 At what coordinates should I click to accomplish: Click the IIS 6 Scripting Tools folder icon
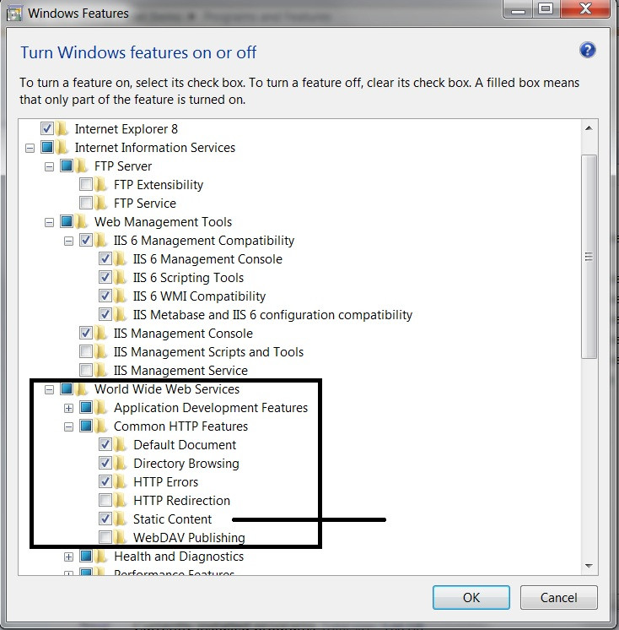tap(121, 278)
